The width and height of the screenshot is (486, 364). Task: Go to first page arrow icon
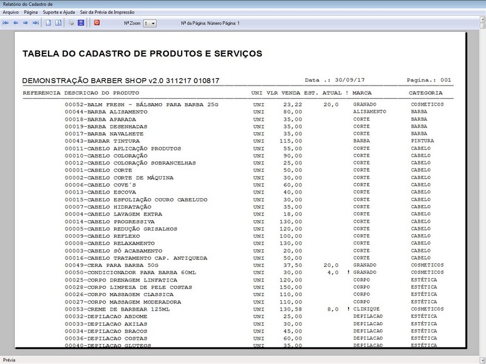pos(5,23)
